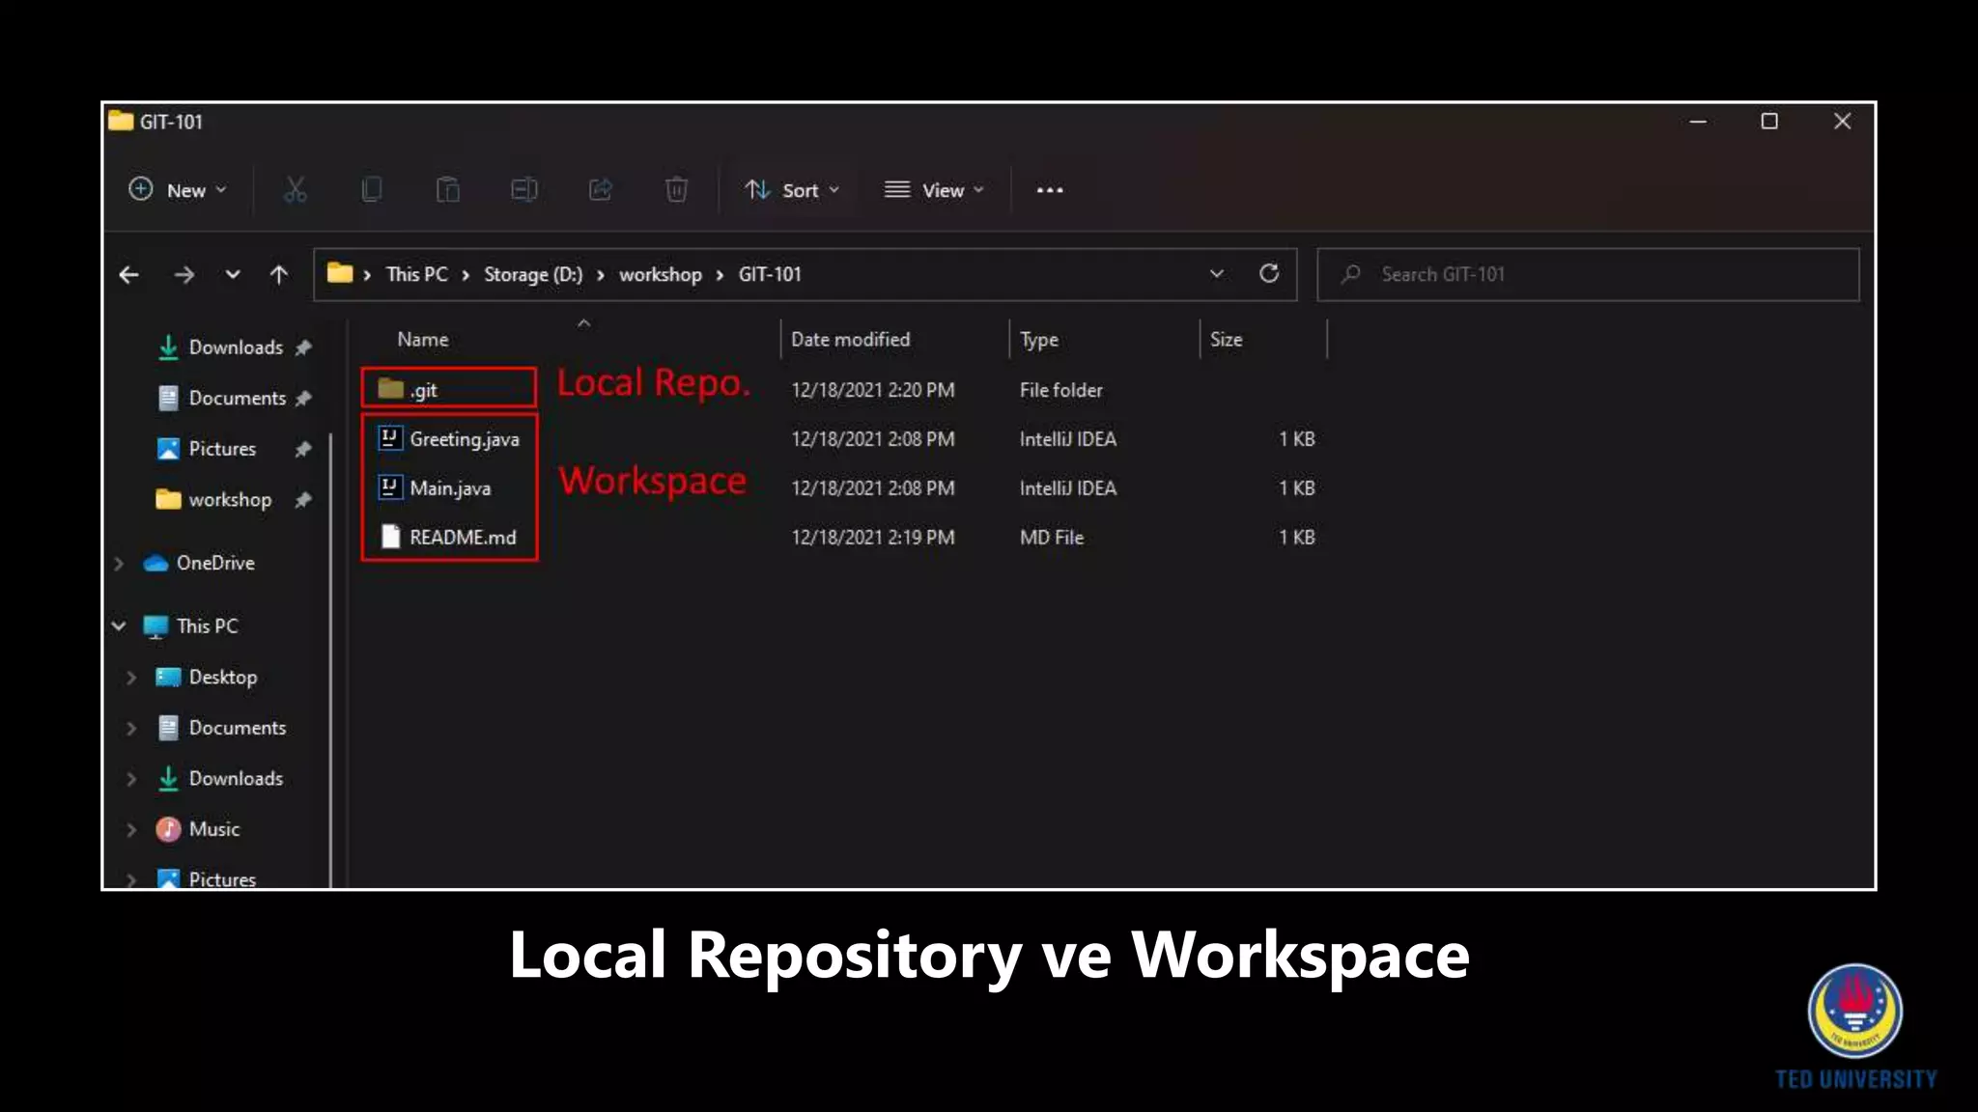Click the navigation pane scrollbar
This screenshot has height=1112, width=1978.
331,661
